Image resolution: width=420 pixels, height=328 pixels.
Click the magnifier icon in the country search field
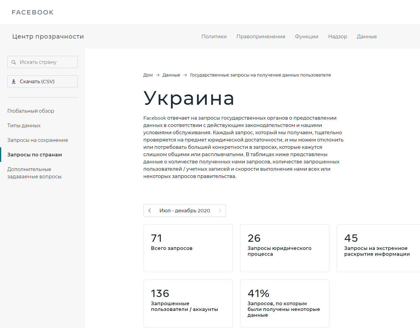tap(14, 62)
